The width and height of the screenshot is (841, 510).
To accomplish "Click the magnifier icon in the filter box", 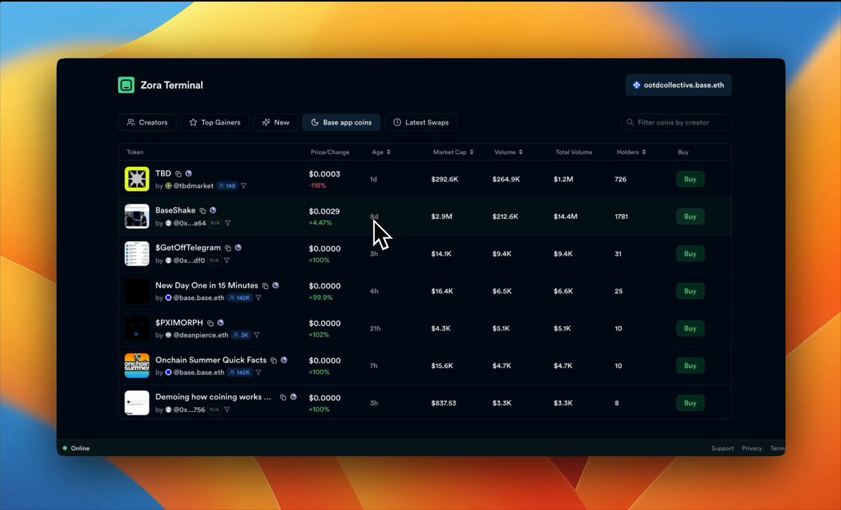I will pos(630,123).
